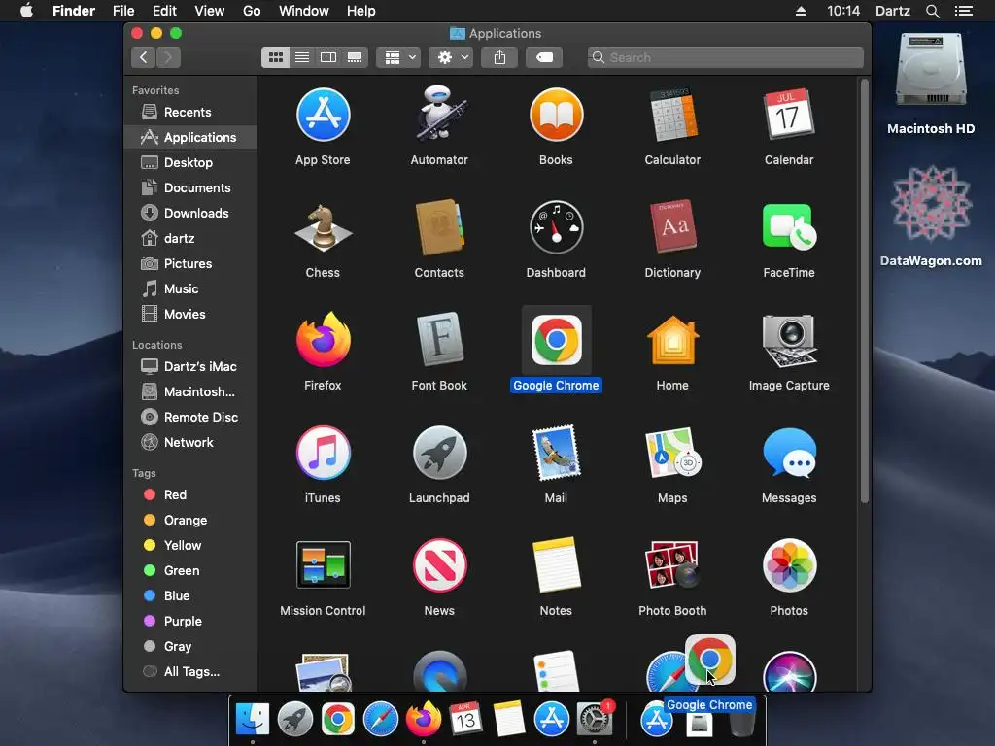The height and width of the screenshot is (746, 995).
Task: Select the iTunes app icon
Action: pos(323,453)
